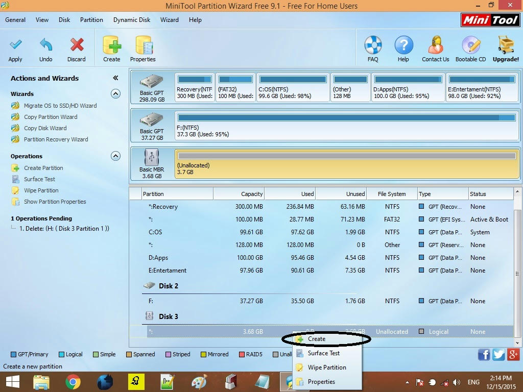This screenshot has height=392, width=523.
Task: Open the Properties toolbar icon
Action: tap(143, 45)
